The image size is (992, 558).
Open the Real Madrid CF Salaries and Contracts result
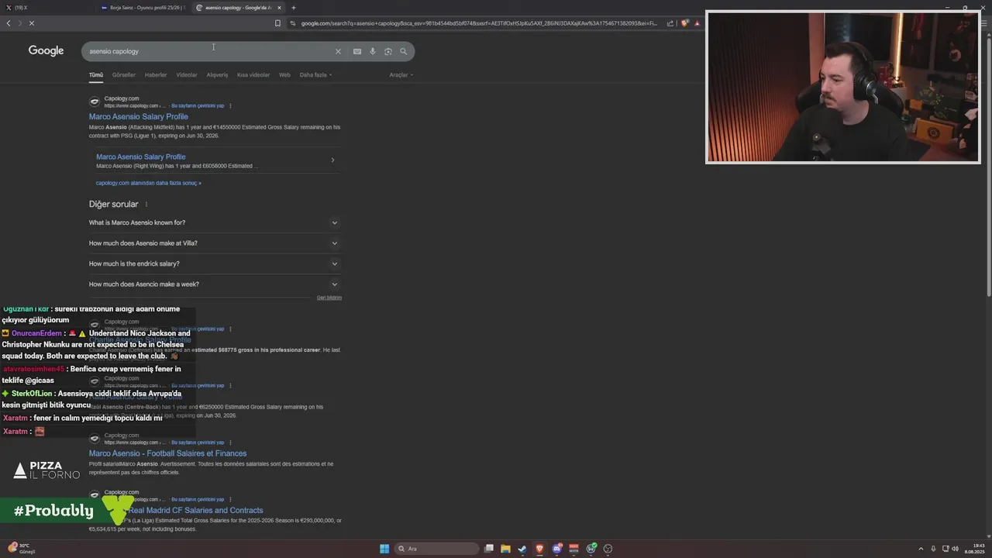(196, 511)
